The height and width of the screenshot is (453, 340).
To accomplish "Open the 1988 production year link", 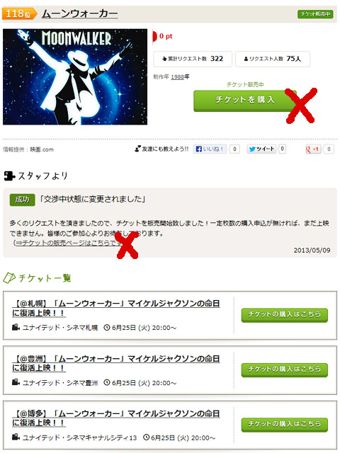I will pyautogui.click(x=178, y=77).
